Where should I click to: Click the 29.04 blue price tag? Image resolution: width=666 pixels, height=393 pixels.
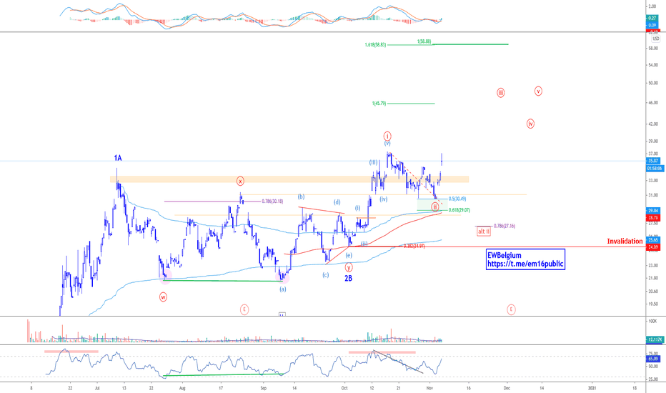pyautogui.click(x=653, y=211)
